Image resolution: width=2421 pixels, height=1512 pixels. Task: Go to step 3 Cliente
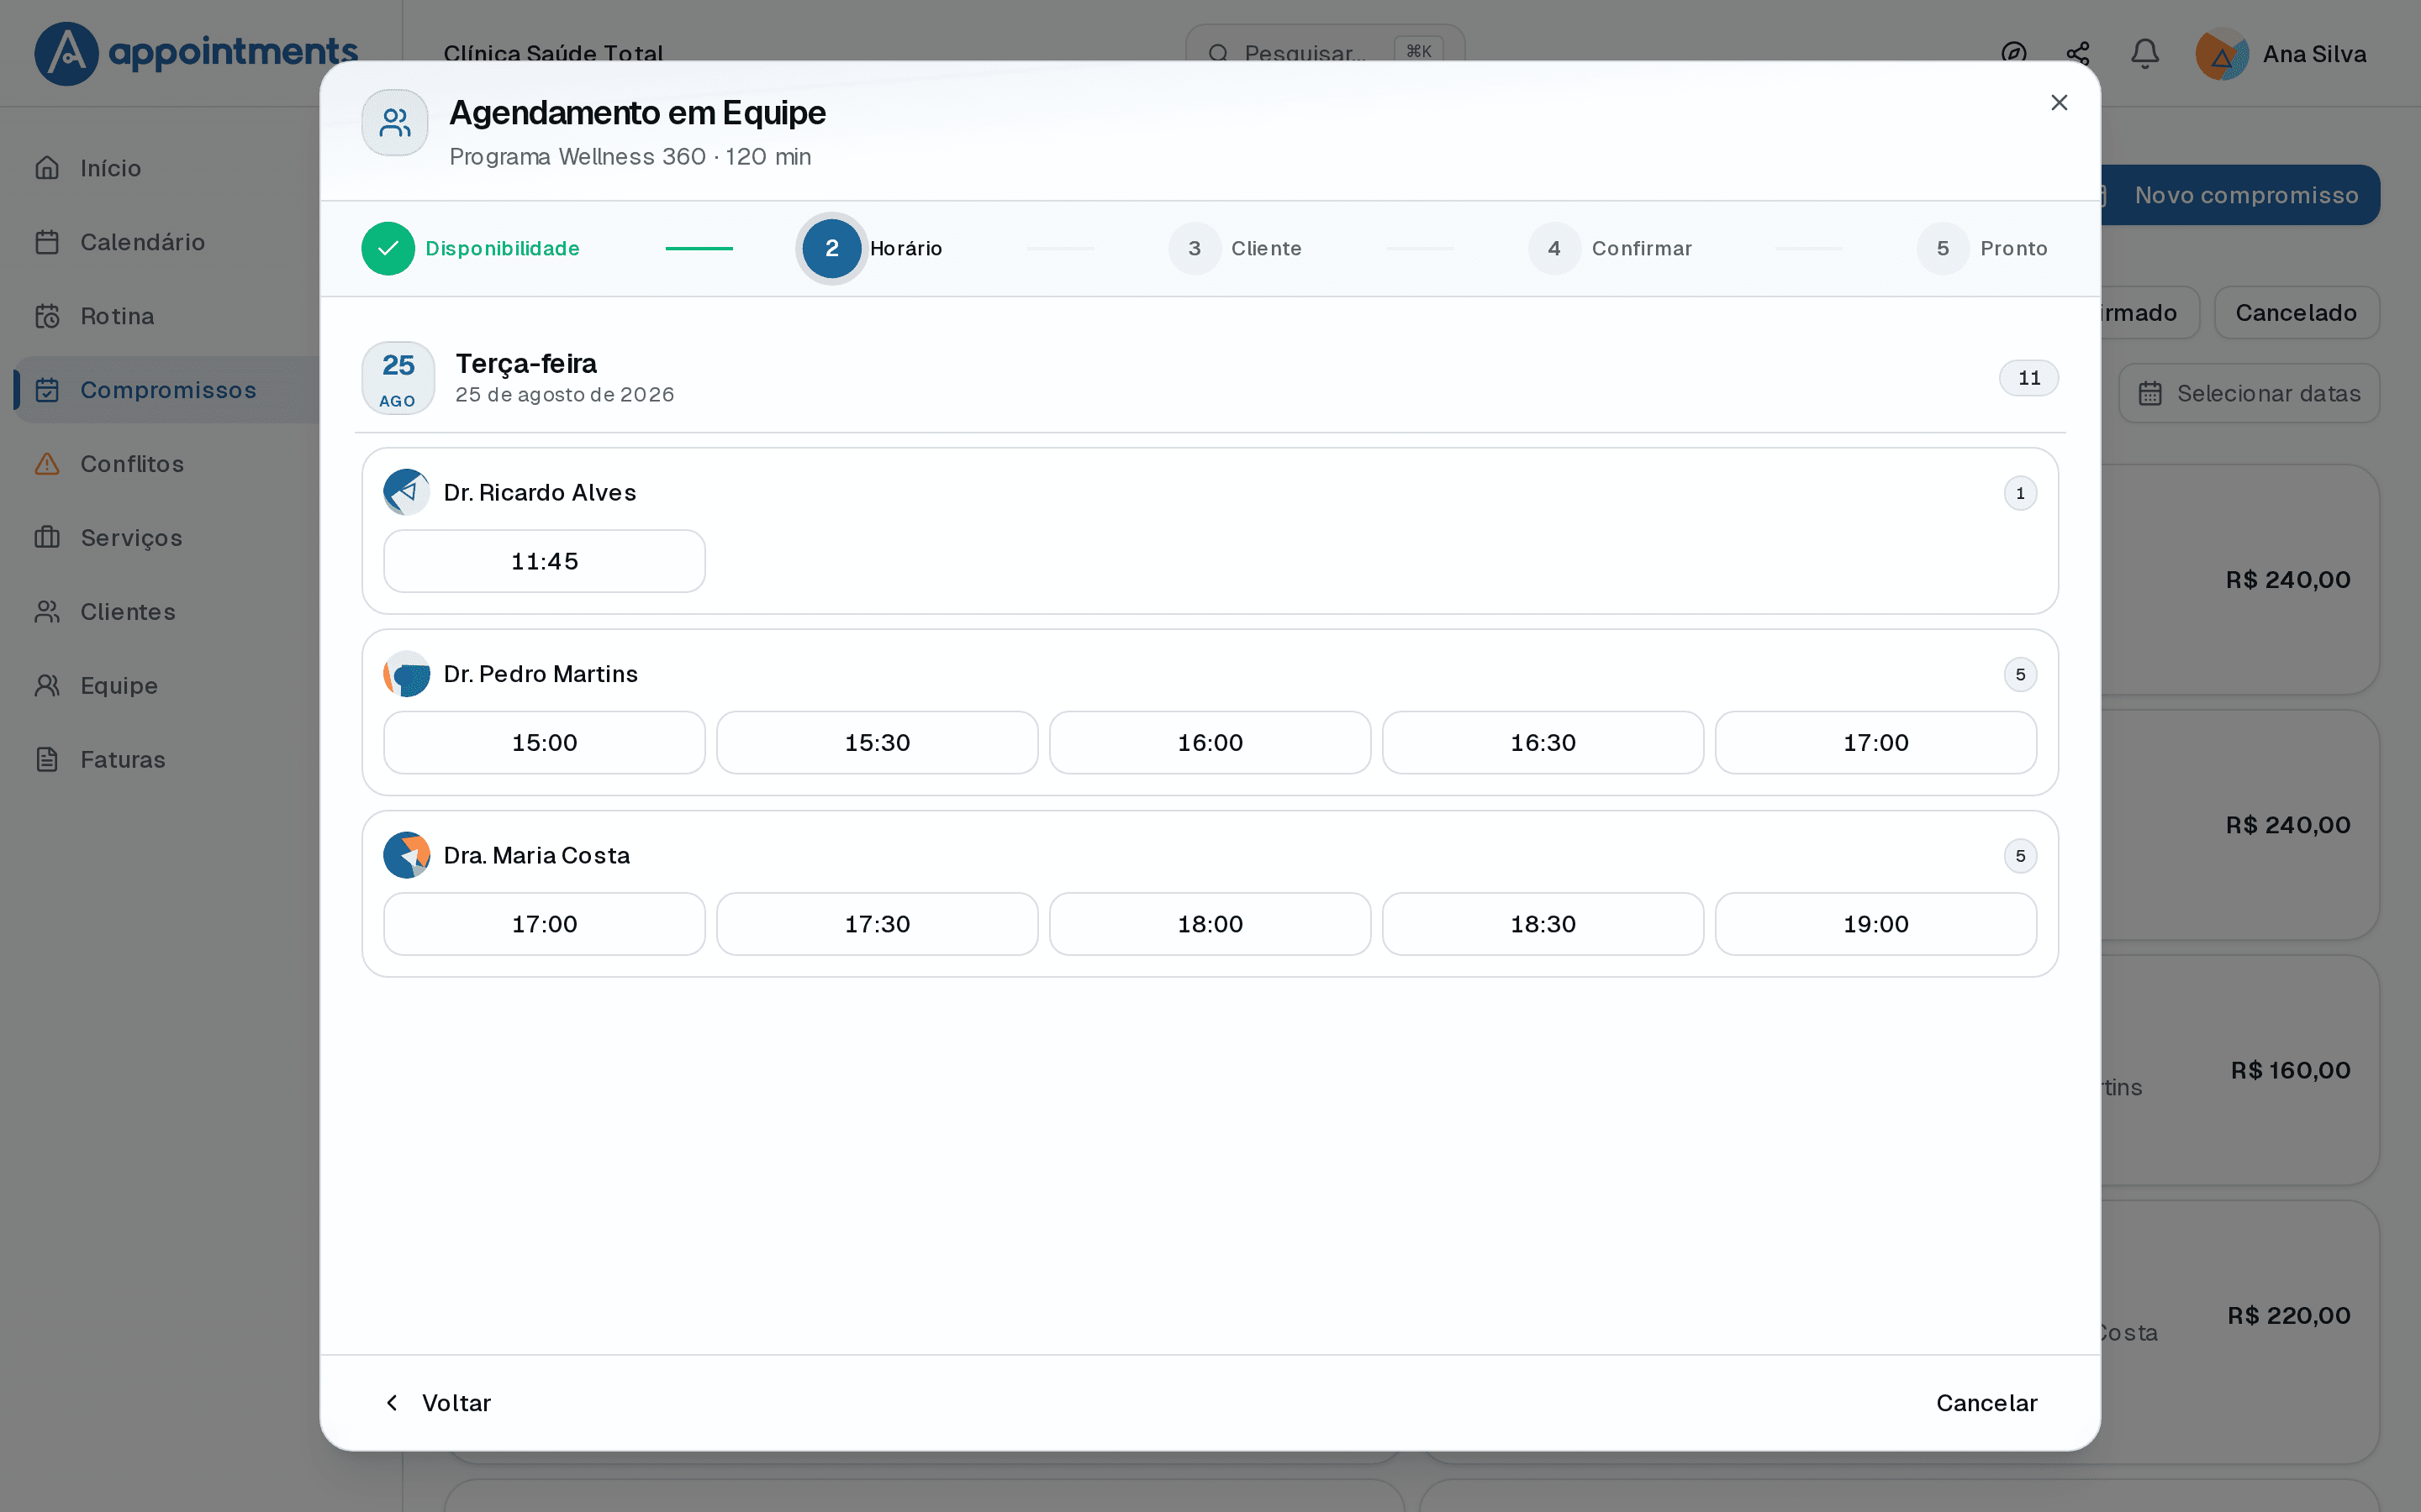click(x=1236, y=248)
